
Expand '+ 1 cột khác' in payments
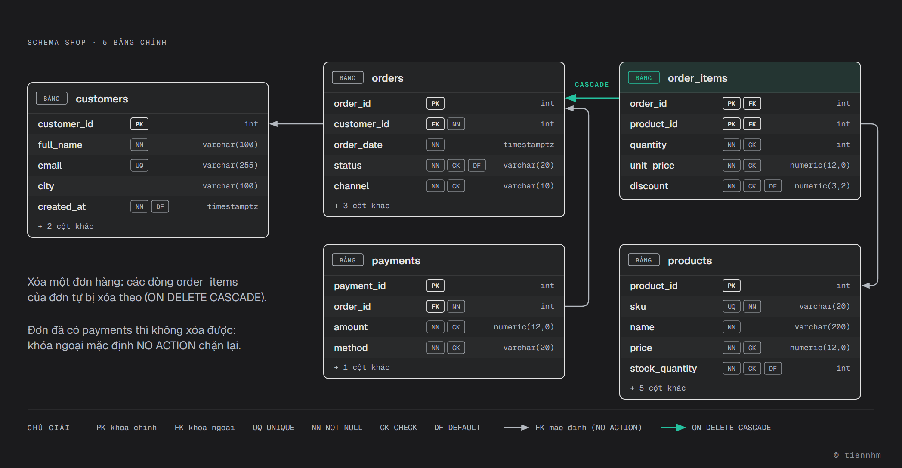(362, 367)
